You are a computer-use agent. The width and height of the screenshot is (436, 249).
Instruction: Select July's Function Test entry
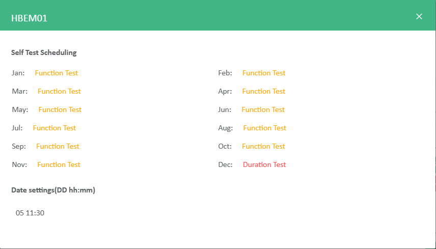coord(54,128)
